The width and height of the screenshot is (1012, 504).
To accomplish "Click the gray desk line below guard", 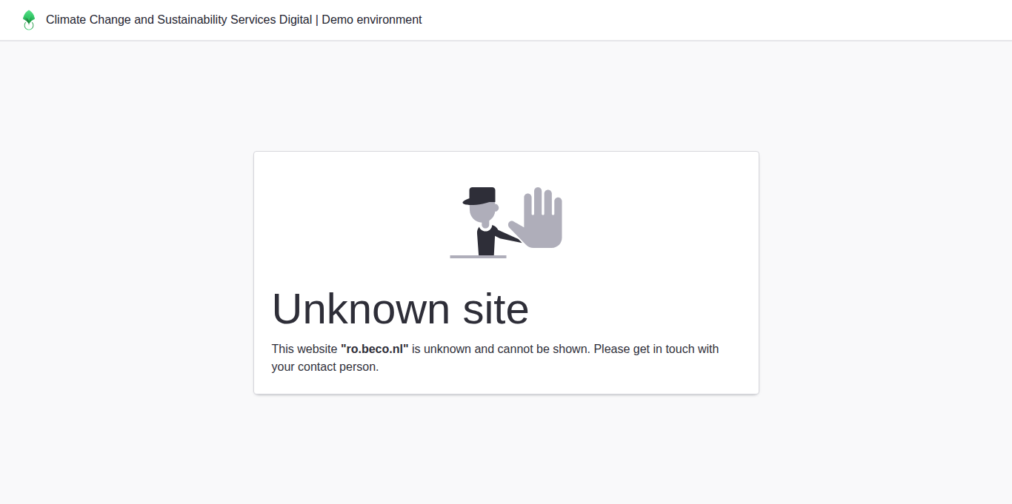I will tap(478, 257).
